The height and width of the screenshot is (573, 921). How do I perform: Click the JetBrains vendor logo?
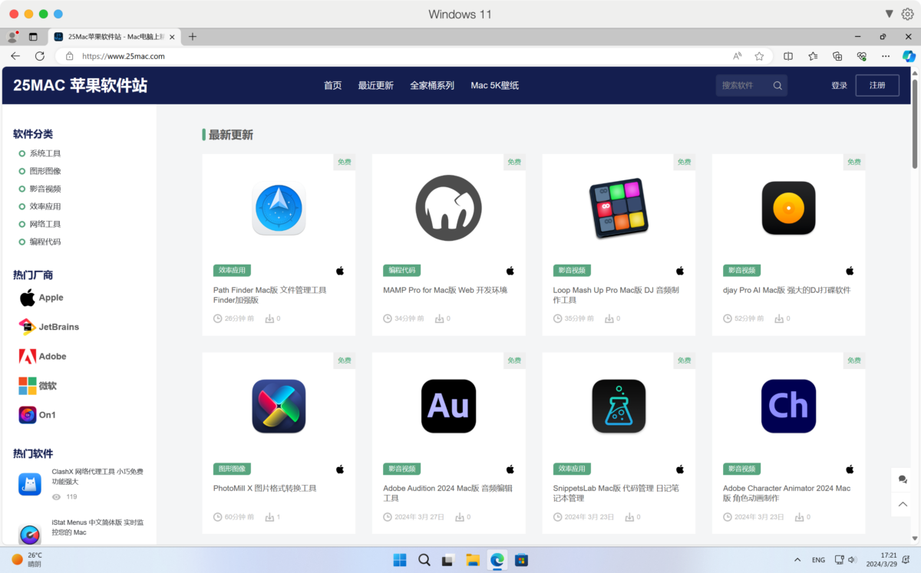[28, 327]
